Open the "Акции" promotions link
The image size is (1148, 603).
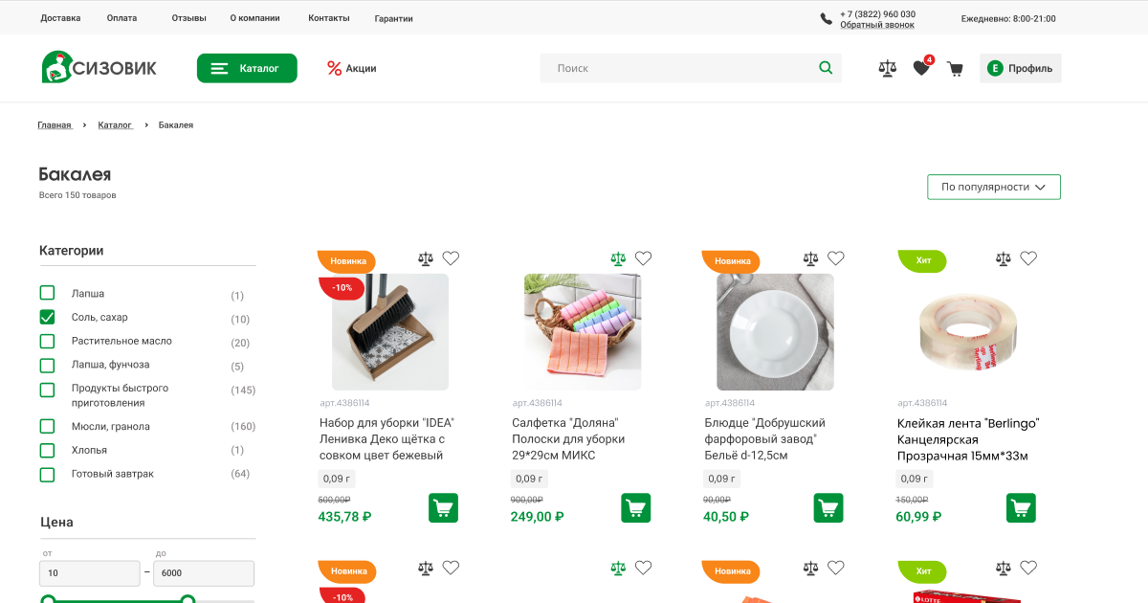(351, 68)
